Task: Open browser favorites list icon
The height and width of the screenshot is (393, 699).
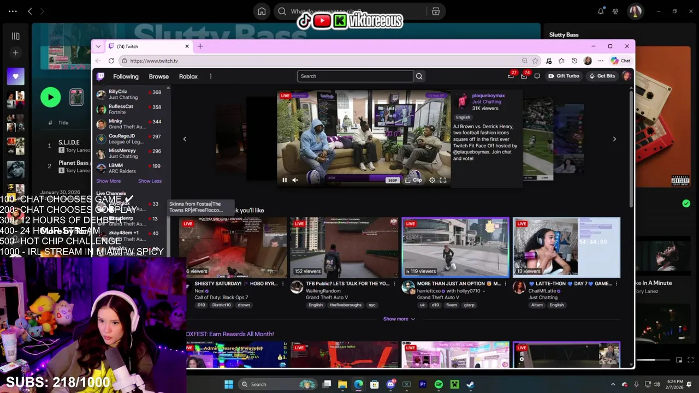Action: click(x=561, y=61)
